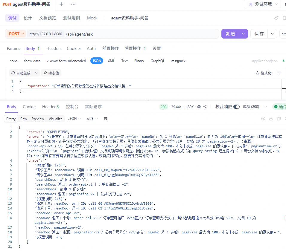Select the Cookies request tab

tap(74, 48)
